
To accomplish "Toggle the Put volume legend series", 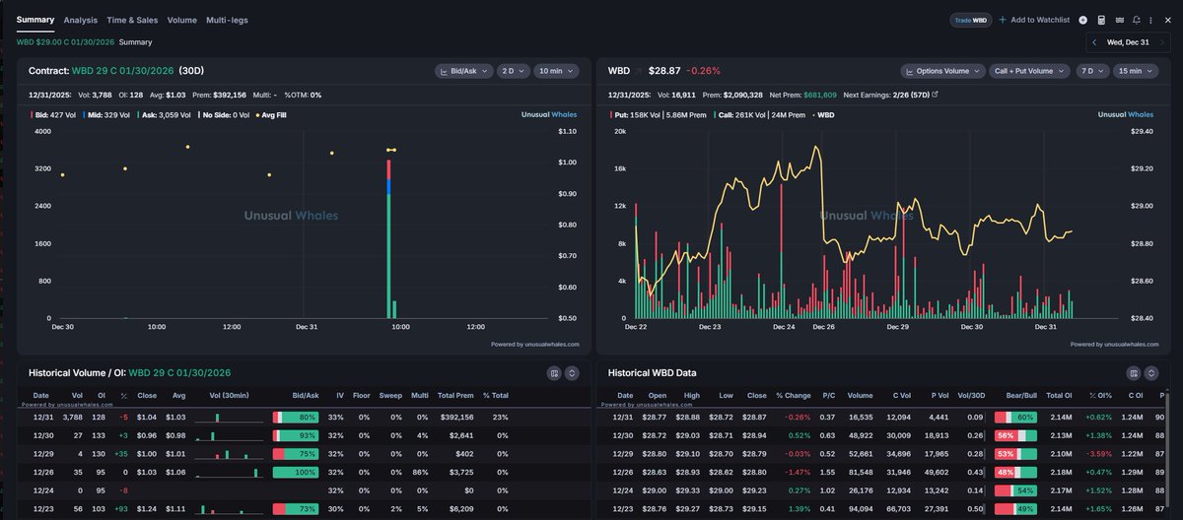I will pos(661,114).
